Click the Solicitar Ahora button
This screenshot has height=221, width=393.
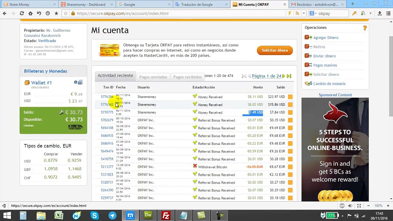[275, 50]
